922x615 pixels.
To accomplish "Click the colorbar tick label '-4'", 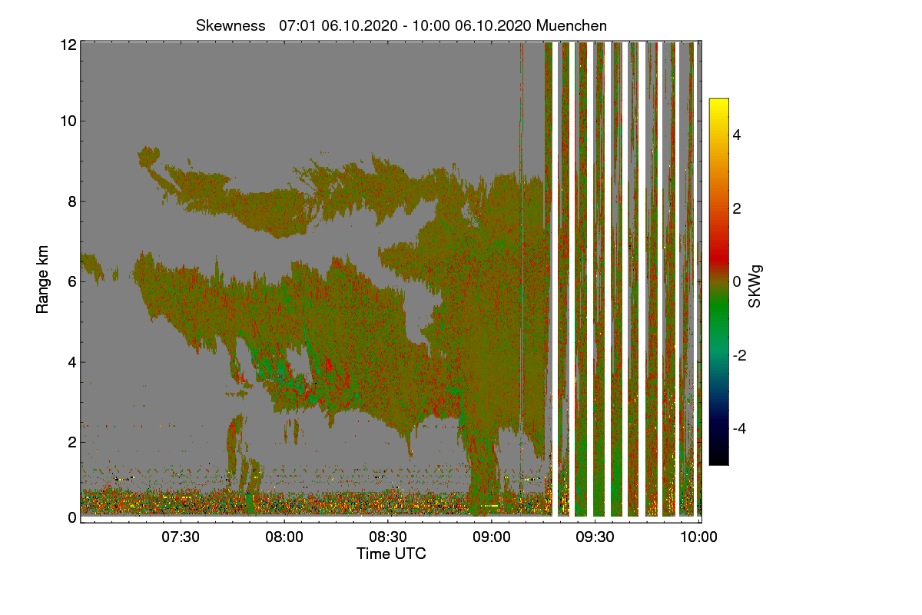I will 739,428.
